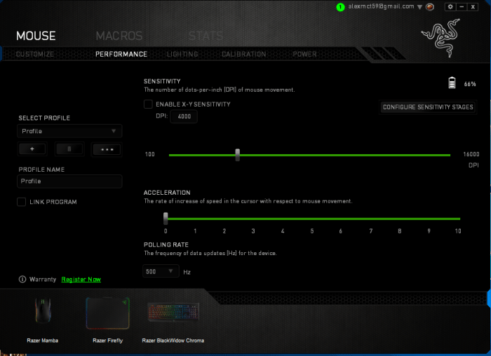Click the 66% battery percentage text
The height and width of the screenshot is (356, 491).
(x=470, y=84)
